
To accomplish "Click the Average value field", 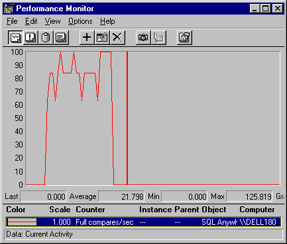I will pyautogui.click(x=121, y=196).
